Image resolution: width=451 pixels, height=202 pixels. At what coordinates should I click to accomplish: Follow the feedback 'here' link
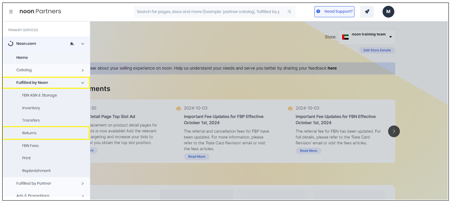point(332,68)
